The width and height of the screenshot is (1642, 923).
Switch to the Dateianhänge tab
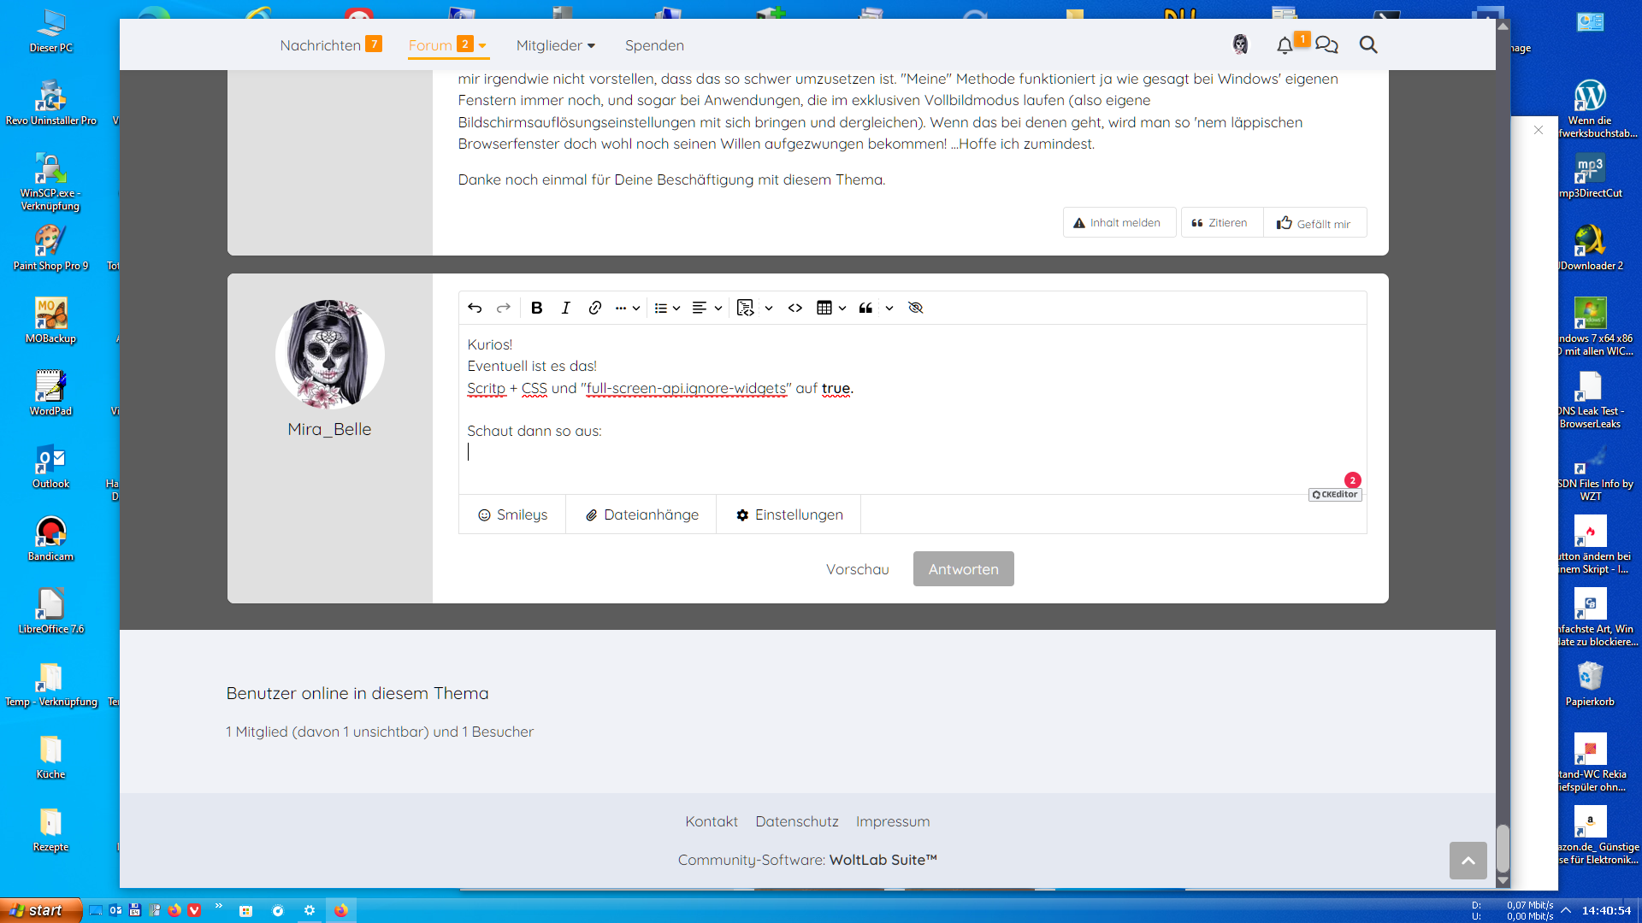pyautogui.click(x=641, y=514)
